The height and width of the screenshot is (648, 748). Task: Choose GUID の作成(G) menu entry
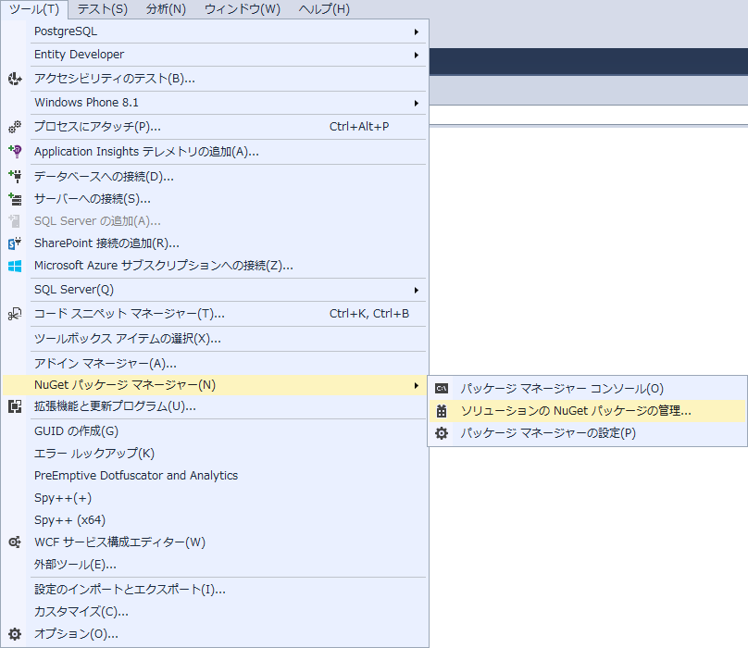[x=76, y=431]
